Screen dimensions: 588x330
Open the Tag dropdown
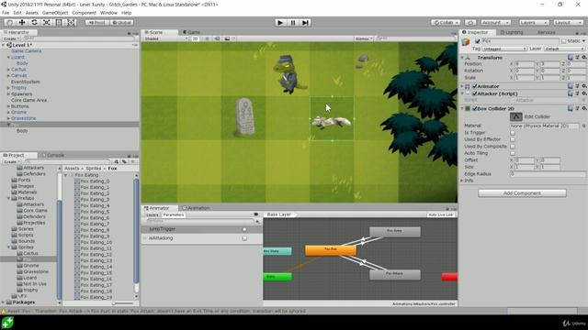click(x=504, y=49)
